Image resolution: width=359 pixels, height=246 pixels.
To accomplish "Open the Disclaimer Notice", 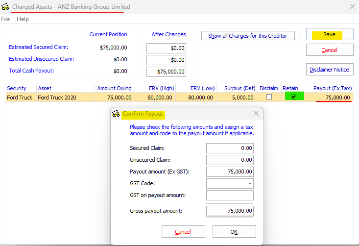I will tap(329, 70).
